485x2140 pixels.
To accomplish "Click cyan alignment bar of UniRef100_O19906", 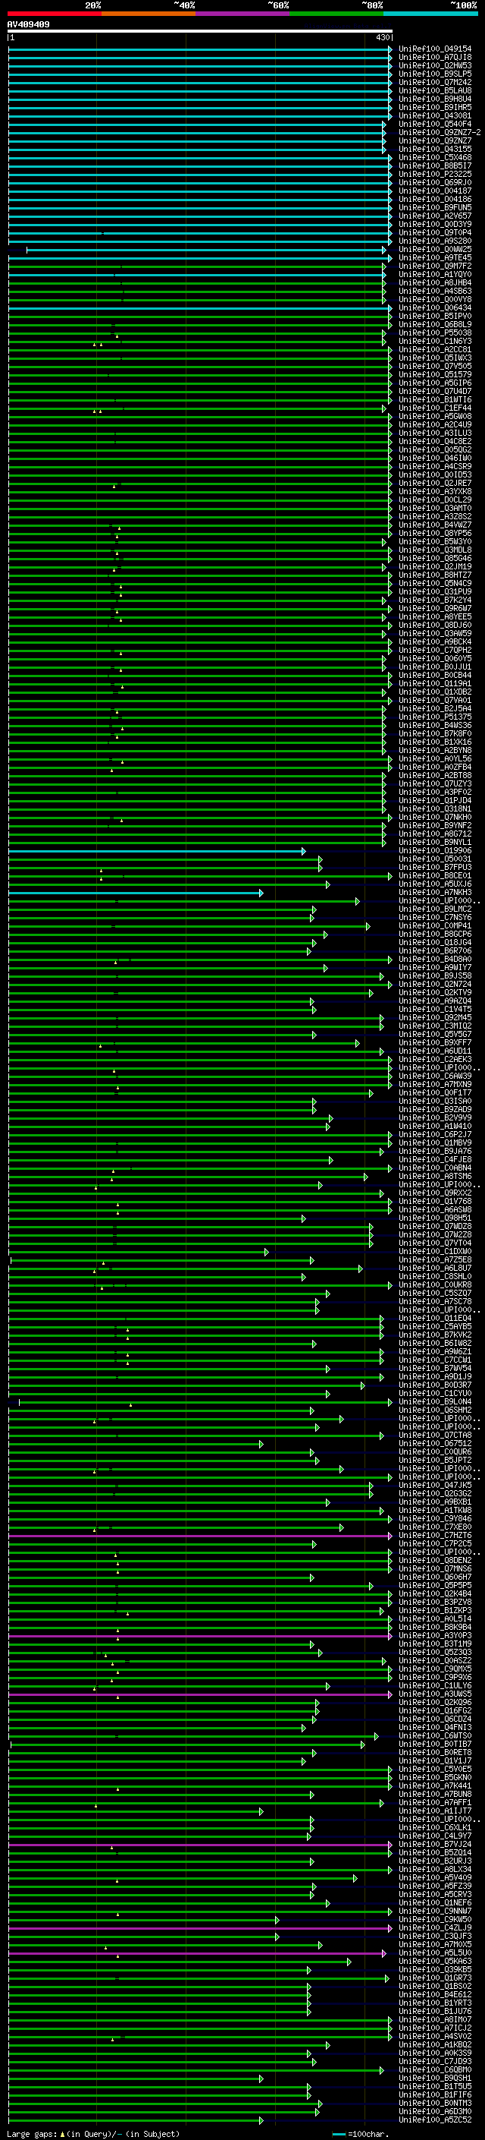I will [156, 851].
